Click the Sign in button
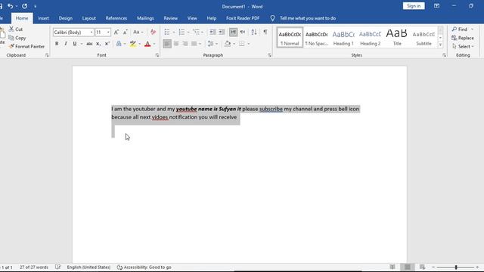Image resolution: width=484 pixels, height=272 pixels. point(414,6)
